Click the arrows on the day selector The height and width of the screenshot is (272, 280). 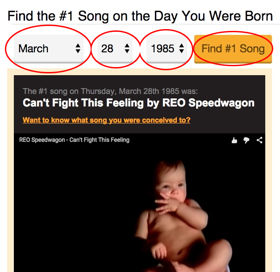pyautogui.click(x=127, y=48)
